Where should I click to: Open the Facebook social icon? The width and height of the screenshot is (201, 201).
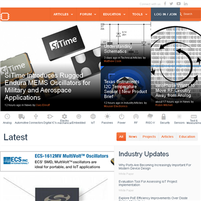coord(165,3)
